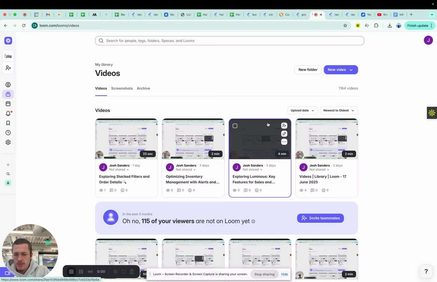The height and width of the screenshot is (282, 437).
Task: Expand Not shared on Optimizing Inventory video
Action: click(x=186, y=169)
